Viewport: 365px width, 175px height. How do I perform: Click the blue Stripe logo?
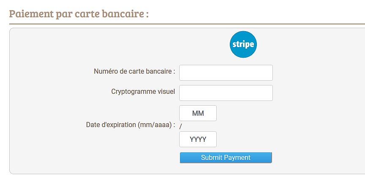tap(243, 44)
